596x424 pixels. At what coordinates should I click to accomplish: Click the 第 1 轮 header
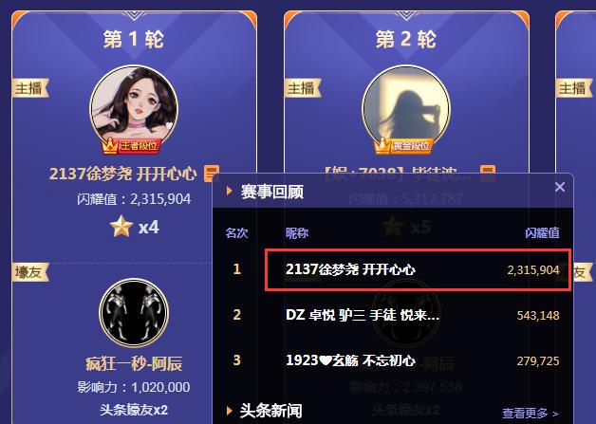pos(134,40)
